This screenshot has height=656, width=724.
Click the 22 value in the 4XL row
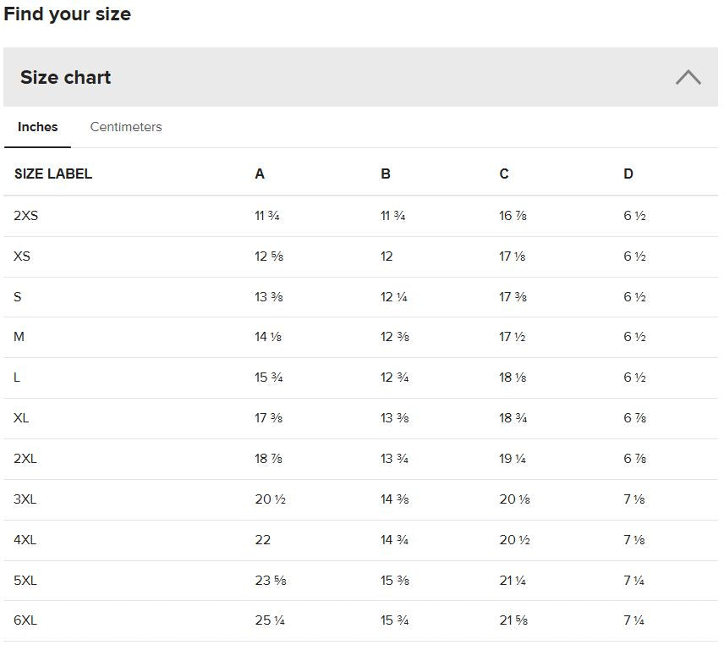(263, 540)
